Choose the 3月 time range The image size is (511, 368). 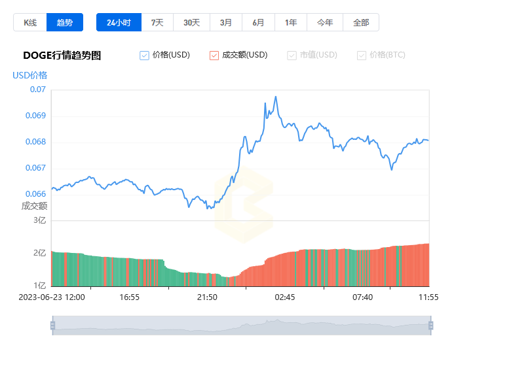coord(226,22)
